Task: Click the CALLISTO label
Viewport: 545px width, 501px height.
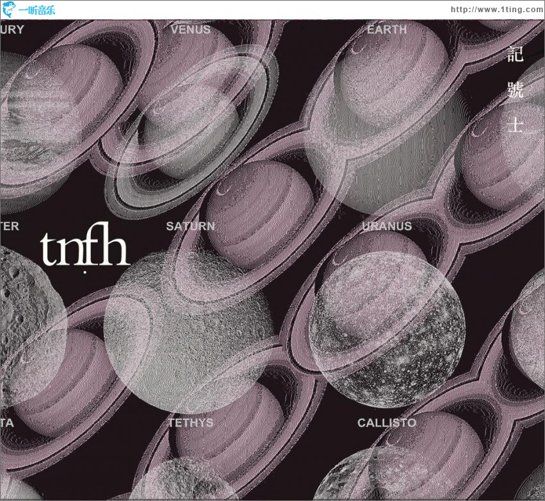Action: (387, 423)
